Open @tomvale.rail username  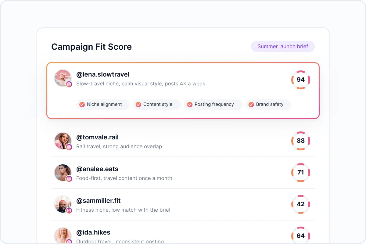[x=97, y=137]
